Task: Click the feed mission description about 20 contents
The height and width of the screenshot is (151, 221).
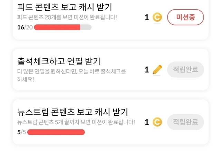Action: tap(67, 17)
